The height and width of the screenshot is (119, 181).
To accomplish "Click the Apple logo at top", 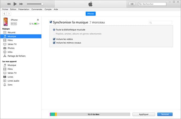I will coord(91,4).
